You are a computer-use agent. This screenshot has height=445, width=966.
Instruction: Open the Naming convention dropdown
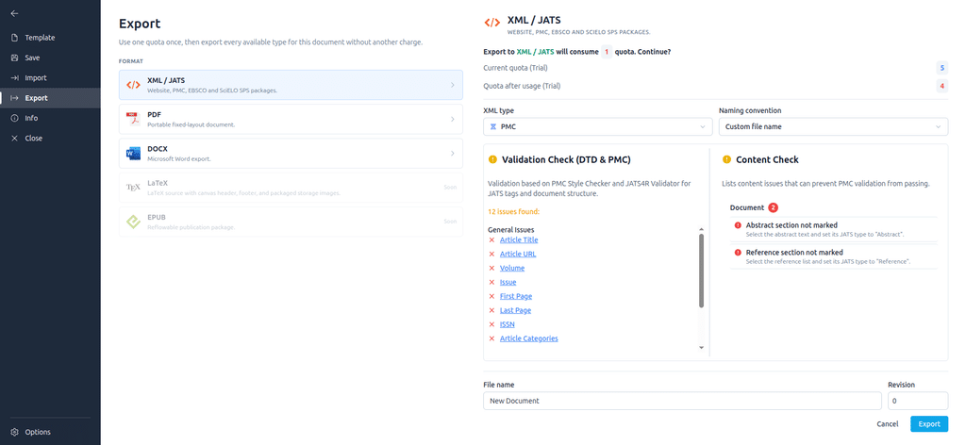[x=833, y=126]
